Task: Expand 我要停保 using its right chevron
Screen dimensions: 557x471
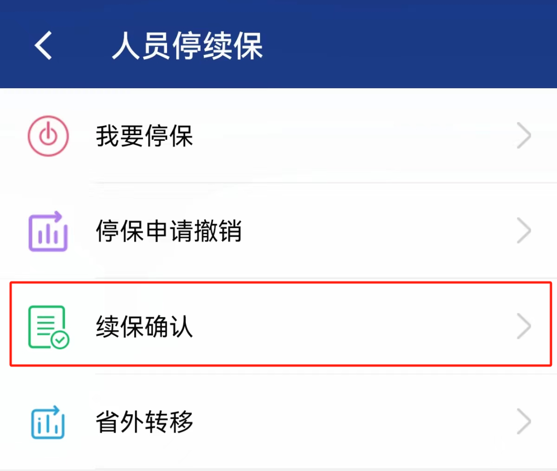Action: 524,136
